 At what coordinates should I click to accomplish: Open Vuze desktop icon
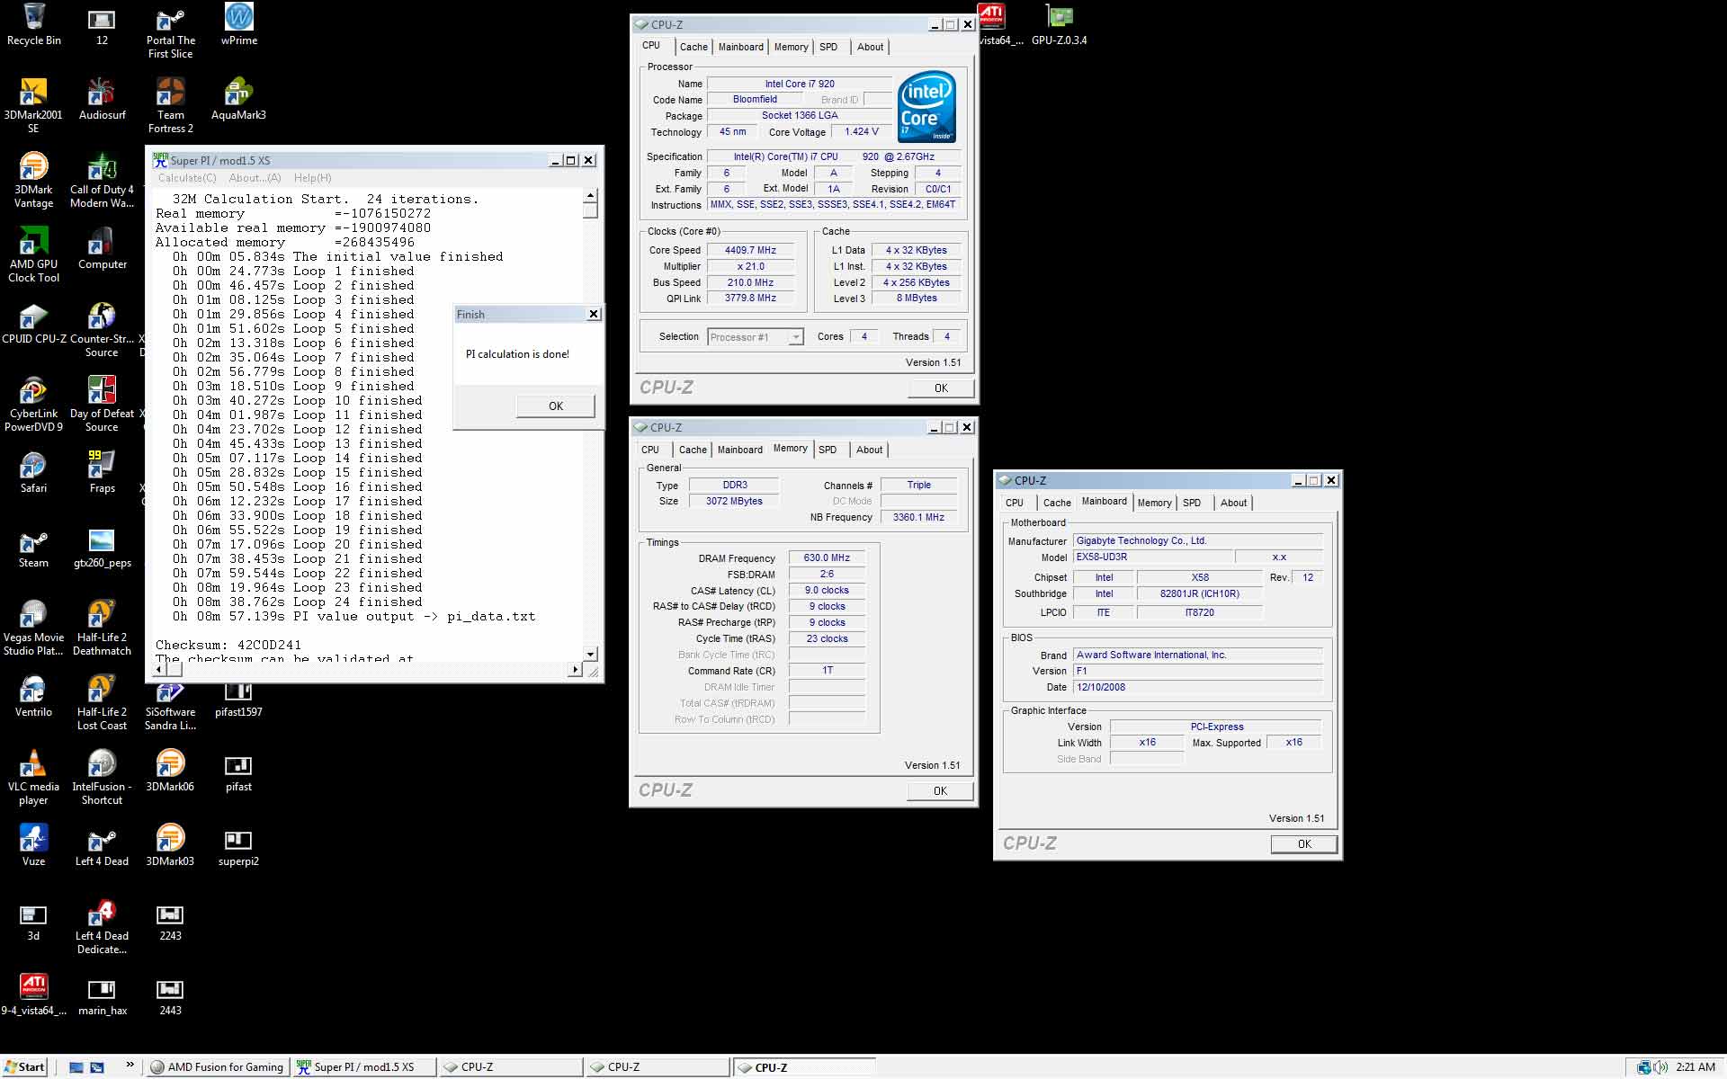coord(33,845)
